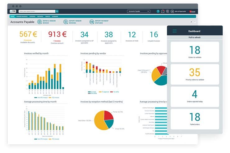Screen dimensions: 230x153
Task: Click the Export Vendor Invoices icon
Action: [x=66, y=22]
